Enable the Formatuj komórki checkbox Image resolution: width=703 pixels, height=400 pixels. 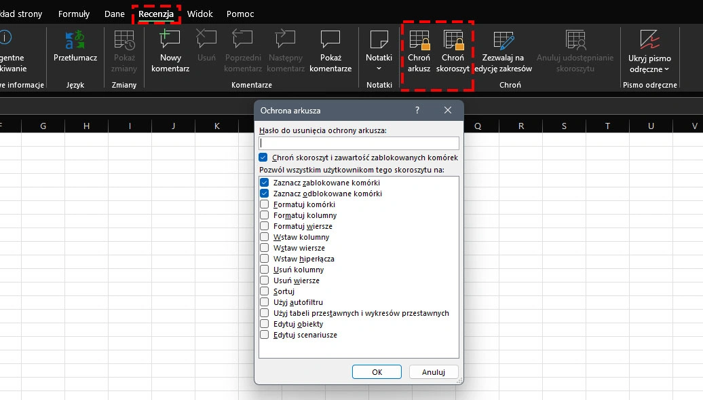point(265,204)
